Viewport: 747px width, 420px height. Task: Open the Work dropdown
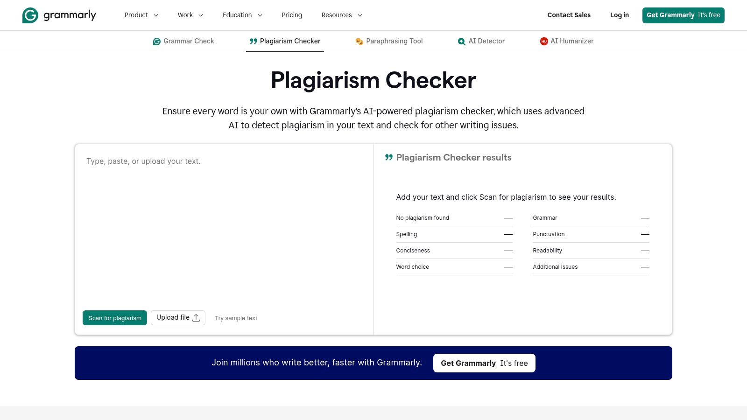190,15
